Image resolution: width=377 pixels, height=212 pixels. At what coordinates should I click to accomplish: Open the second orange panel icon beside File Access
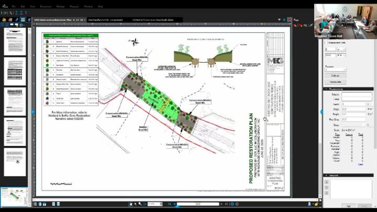pos(10,20)
